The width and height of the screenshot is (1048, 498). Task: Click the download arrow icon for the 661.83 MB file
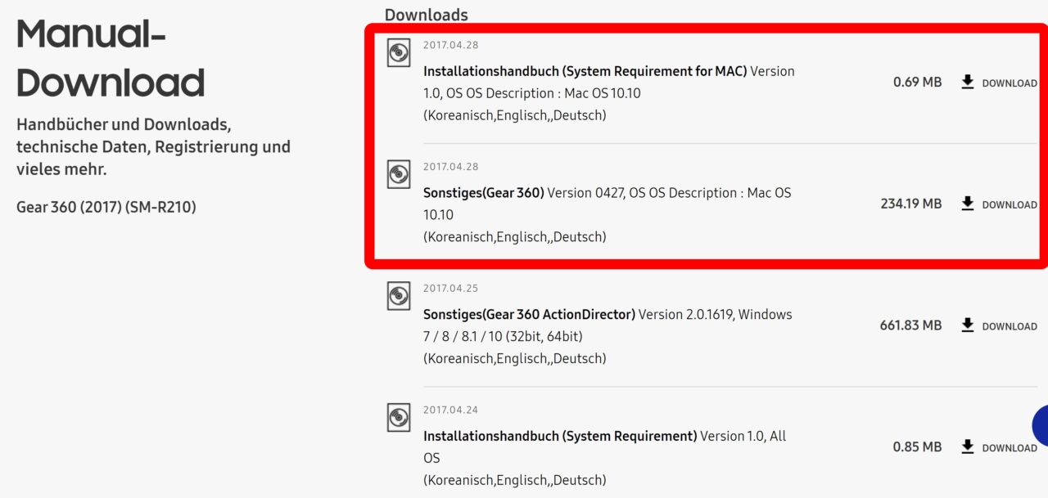[968, 325]
